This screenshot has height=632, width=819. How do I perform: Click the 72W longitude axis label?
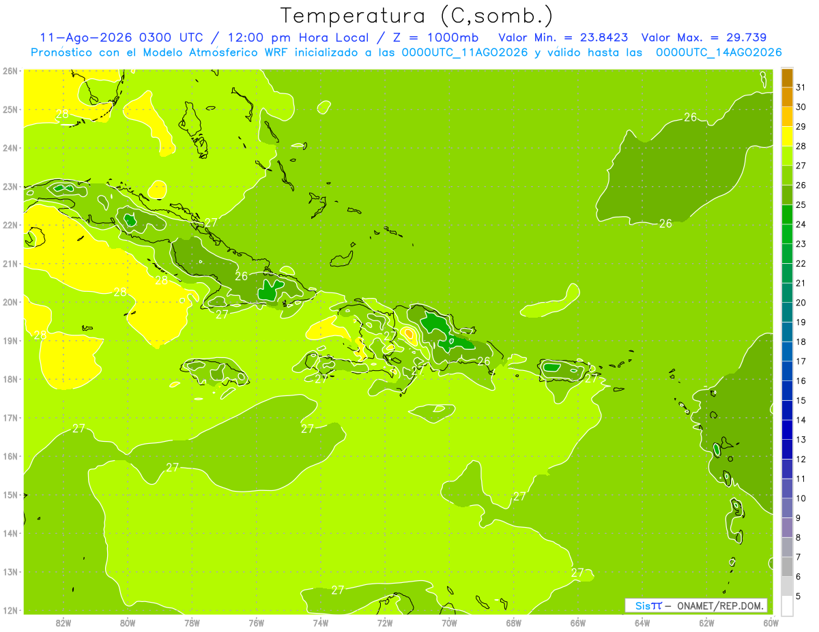pos(385,622)
